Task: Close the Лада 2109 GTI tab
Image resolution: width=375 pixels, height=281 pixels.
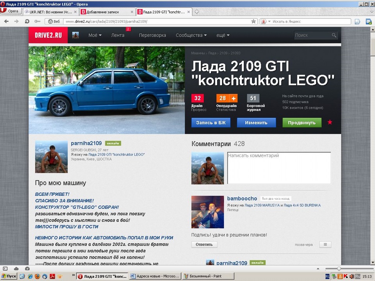Action: tap(189, 12)
